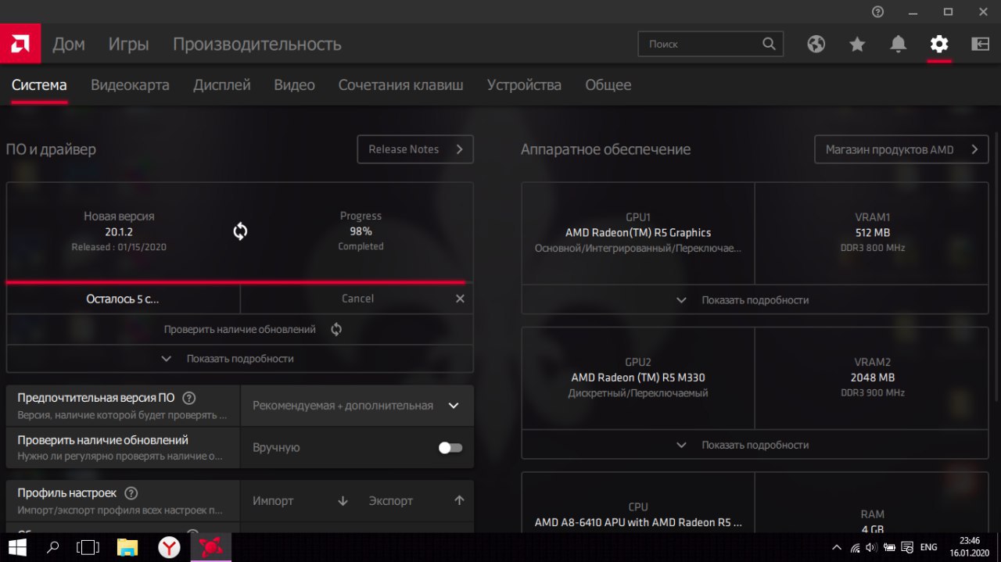Expand Показать подробности under GPU2
1001x562 pixels.
coord(755,445)
